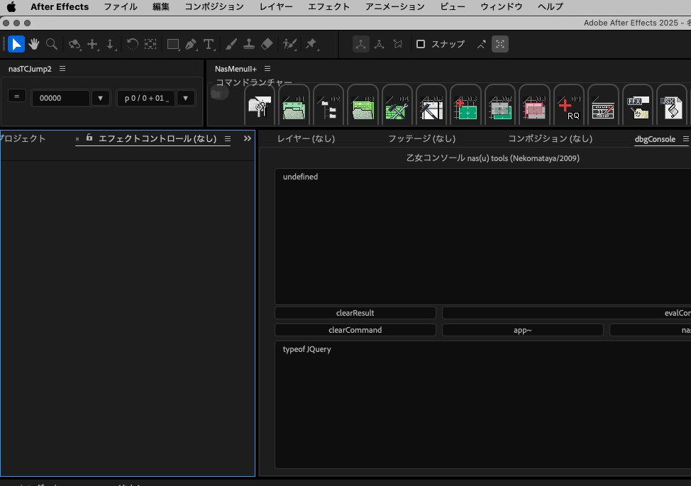Switch to the コンポジション (なし) tab
The height and width of the screenshot is (486, 691).
point(550,139)
